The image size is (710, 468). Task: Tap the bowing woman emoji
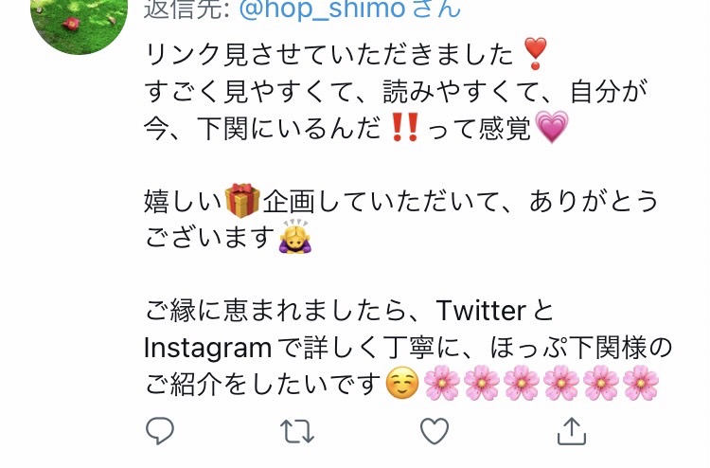[295, 236]
